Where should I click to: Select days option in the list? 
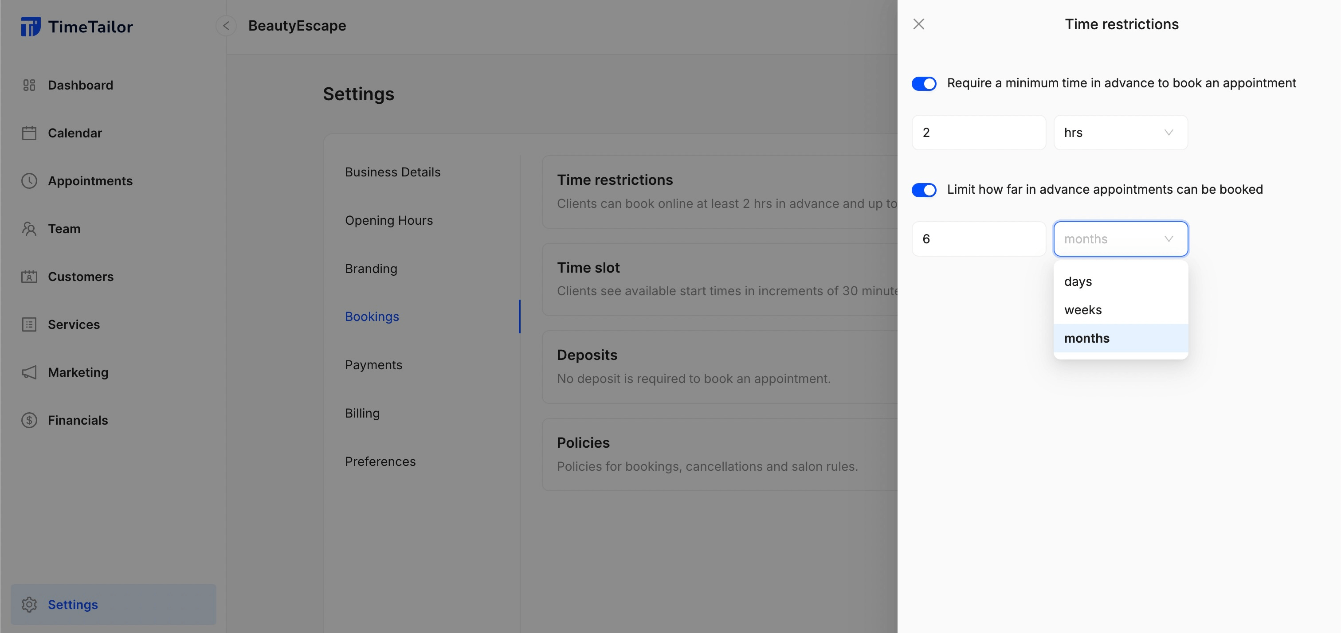[1078, 281]
